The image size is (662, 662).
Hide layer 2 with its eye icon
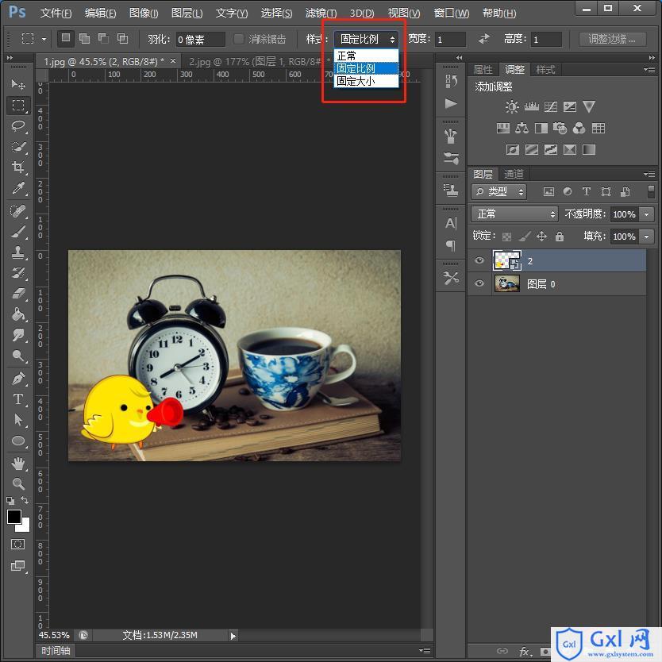point(479,260)
